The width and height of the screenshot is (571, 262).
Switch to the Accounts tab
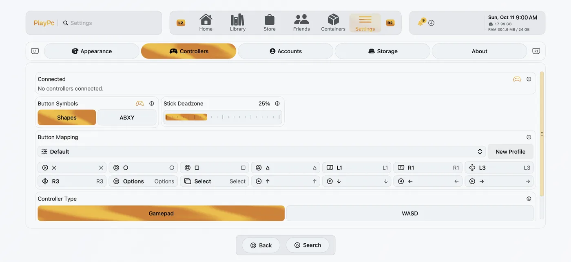coord(285,51)
